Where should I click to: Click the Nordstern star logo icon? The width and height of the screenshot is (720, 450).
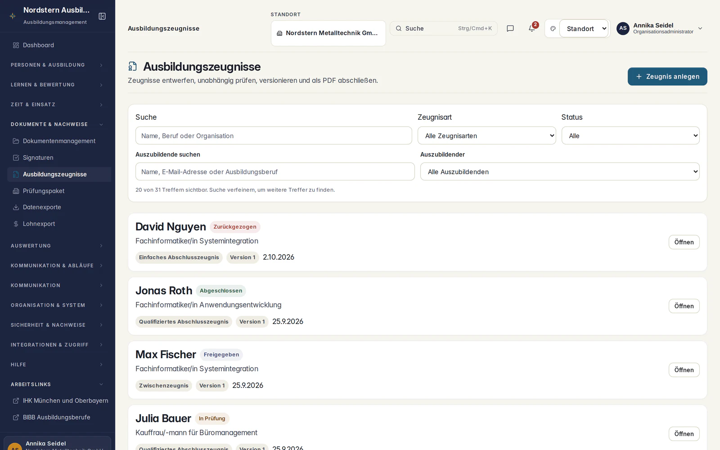click(x=13, y=16)
